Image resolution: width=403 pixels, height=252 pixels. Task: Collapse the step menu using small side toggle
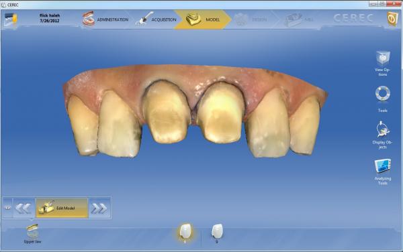click(x=7, y=208)
